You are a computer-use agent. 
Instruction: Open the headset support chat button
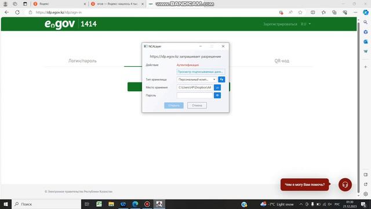pos(345,185)
